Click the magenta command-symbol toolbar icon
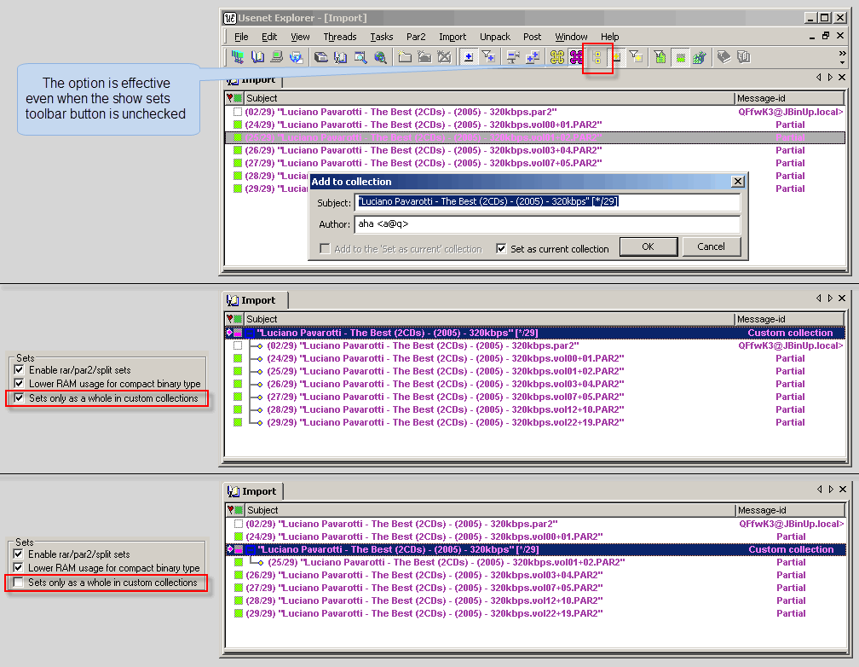Screen dimensions: 859x667 (577, 57)
